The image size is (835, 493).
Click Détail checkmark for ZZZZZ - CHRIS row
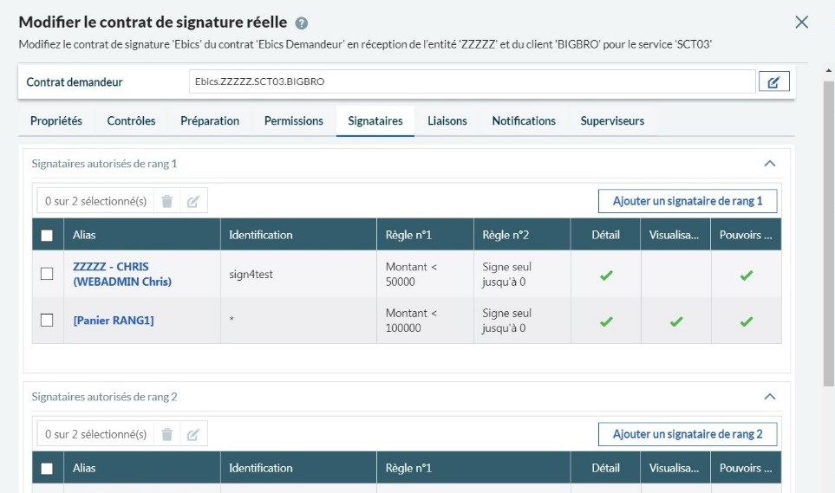(x=606, y=276)
